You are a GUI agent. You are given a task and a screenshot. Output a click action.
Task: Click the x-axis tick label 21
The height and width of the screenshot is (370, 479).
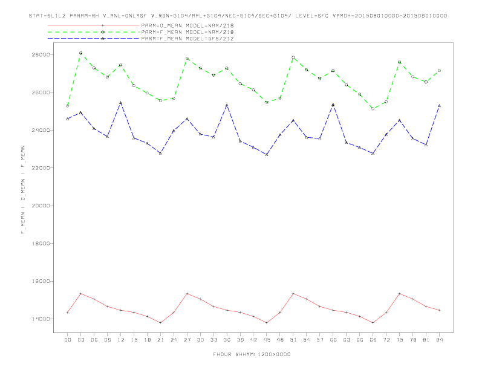point(160,340)
